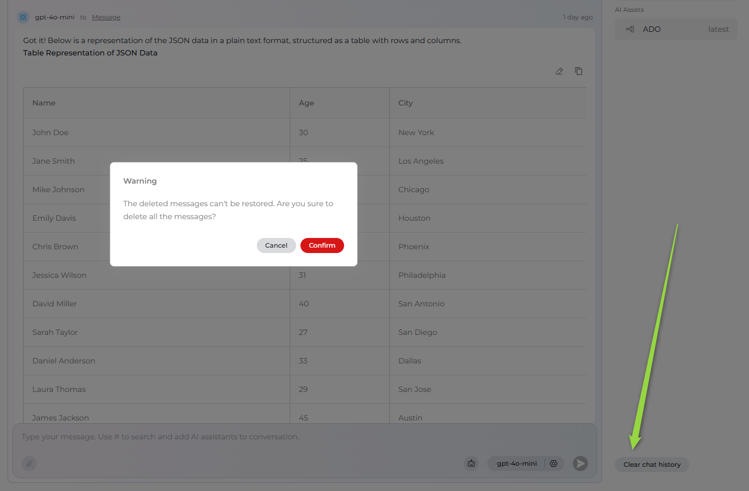Viewport: 749px width, 491px height.
Task: Select the Chicago cell
Action: click(x=488, y=190)
